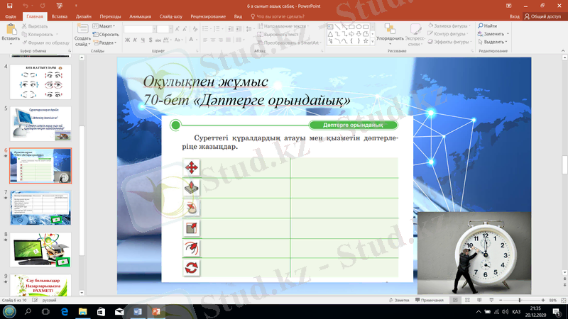This screenshot has height=319, width=568.
Task: Toggle Italic (К) formatting
Action: tap(135, 40)
